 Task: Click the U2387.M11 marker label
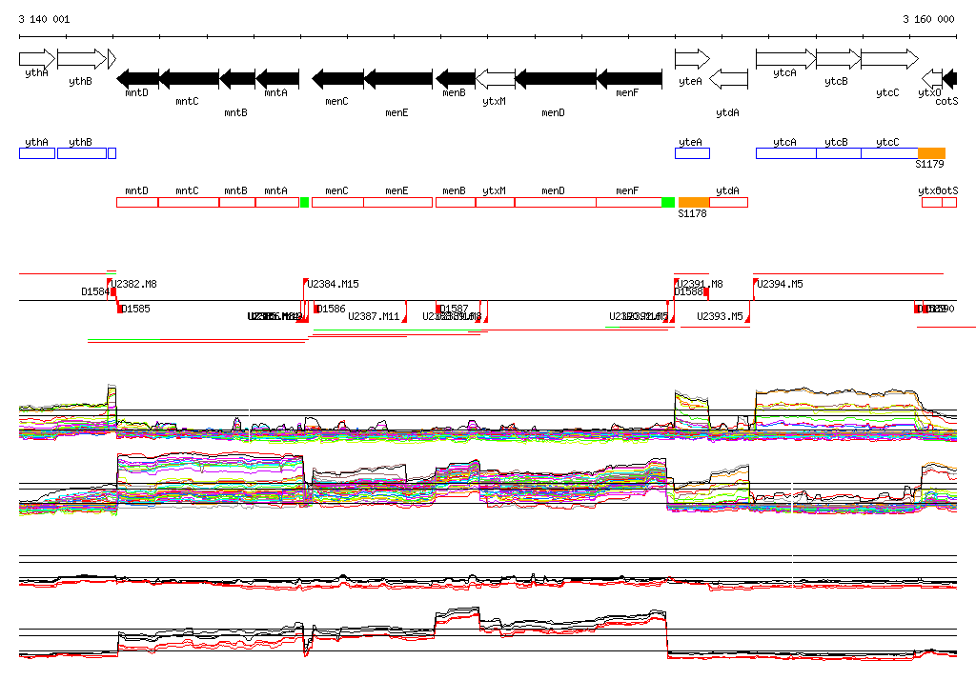374,317
